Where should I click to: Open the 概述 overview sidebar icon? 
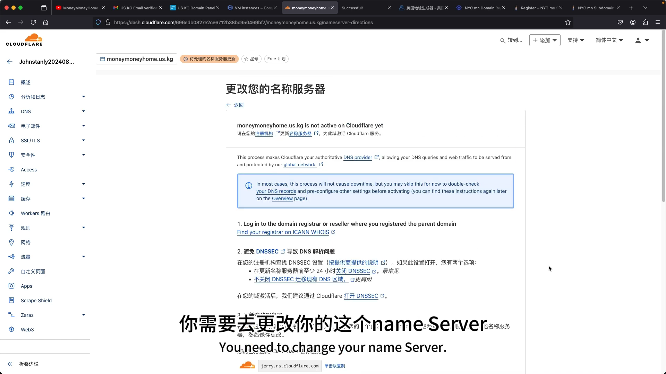click(x=11, y=82)
